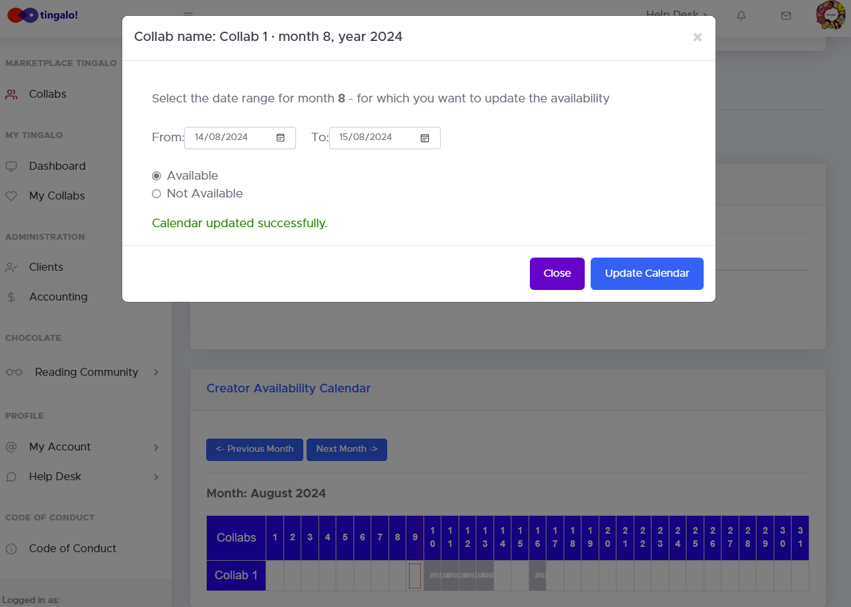Select the Available radio button

point(157,175)
